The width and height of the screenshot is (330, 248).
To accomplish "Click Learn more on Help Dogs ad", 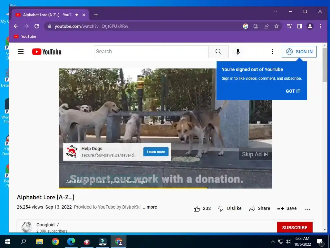I will pos(156,152).
